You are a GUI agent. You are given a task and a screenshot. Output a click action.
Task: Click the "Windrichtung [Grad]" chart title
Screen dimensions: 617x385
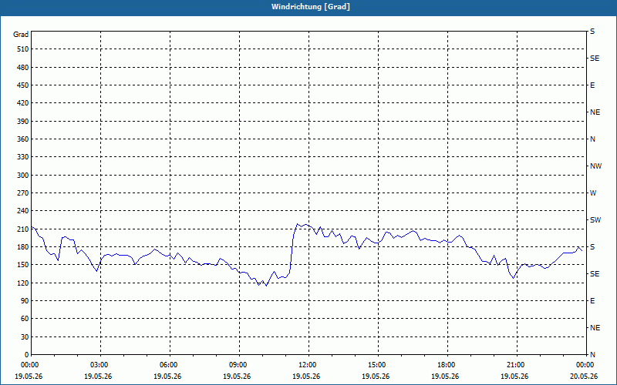click(311, 7)
